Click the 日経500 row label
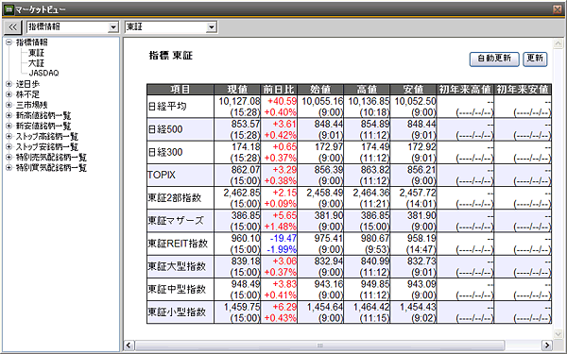 (165, 129)
